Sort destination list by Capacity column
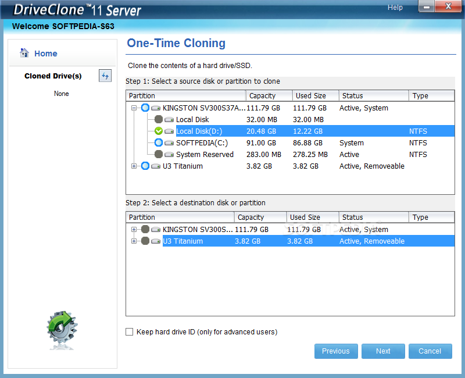 click(x=260, y=217)
